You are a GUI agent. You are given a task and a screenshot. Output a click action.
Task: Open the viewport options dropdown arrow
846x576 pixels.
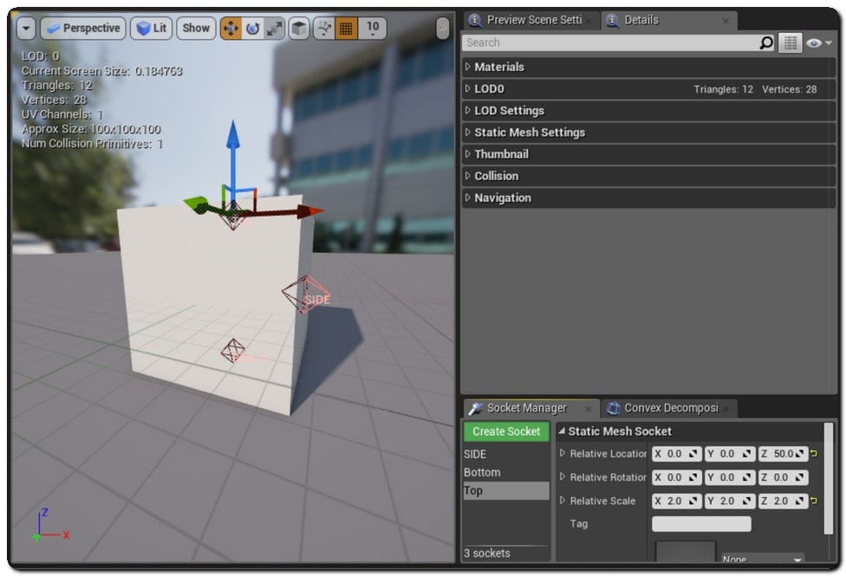point(26,28)
